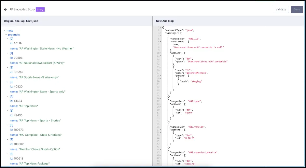306x168 pixels.
Task: Fold the mapping object at line 44
Action: (161, 149)
